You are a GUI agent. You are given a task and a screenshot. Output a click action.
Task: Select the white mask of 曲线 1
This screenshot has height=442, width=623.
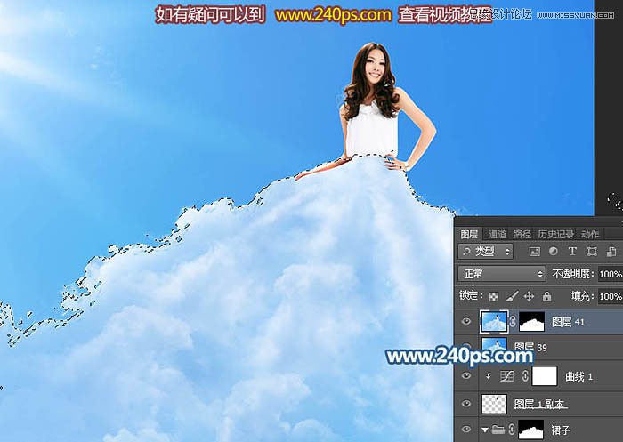coord(545,376)
